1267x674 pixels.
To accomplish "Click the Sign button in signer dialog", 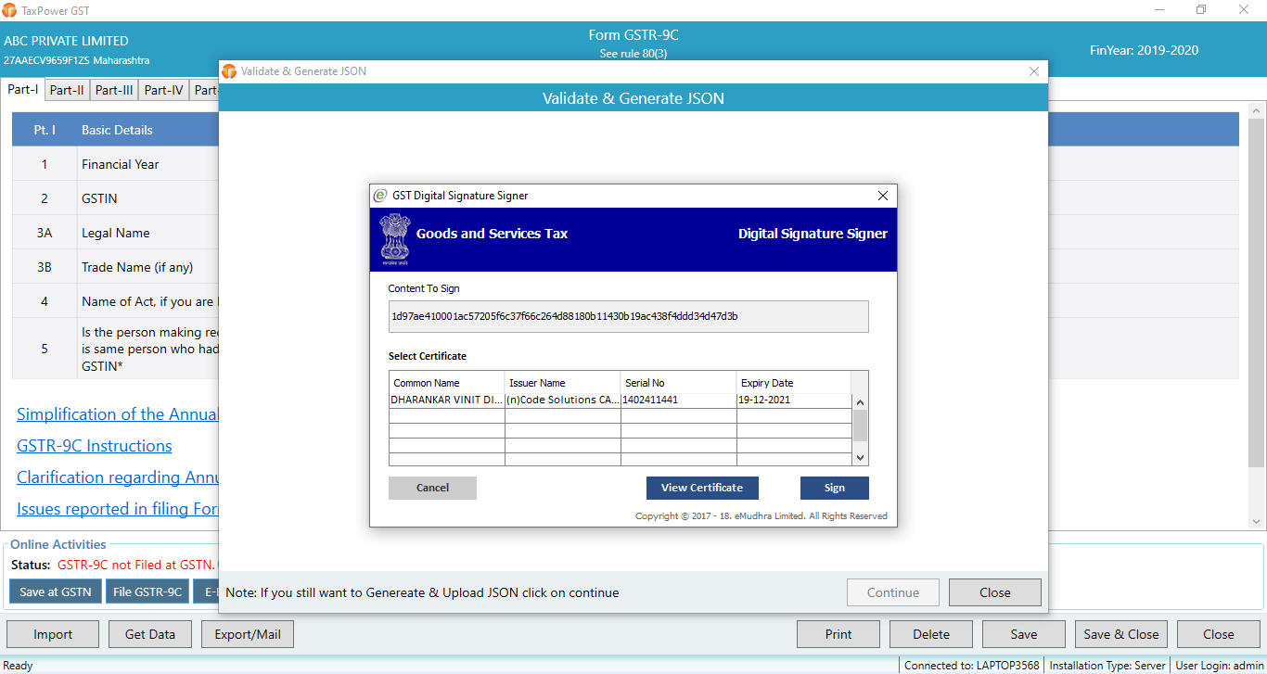I will [835, 488].
